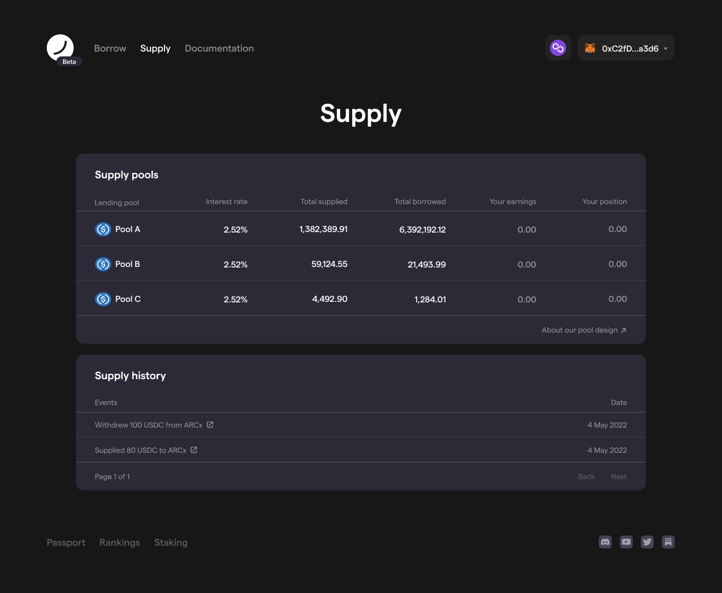Open the external link on the Supplied event
This screenshot has height=593, width=722.
pyautogui.click(x=194, y=450)
